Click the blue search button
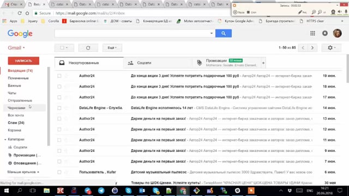This screenshot has height=196, width=349. 223,33
